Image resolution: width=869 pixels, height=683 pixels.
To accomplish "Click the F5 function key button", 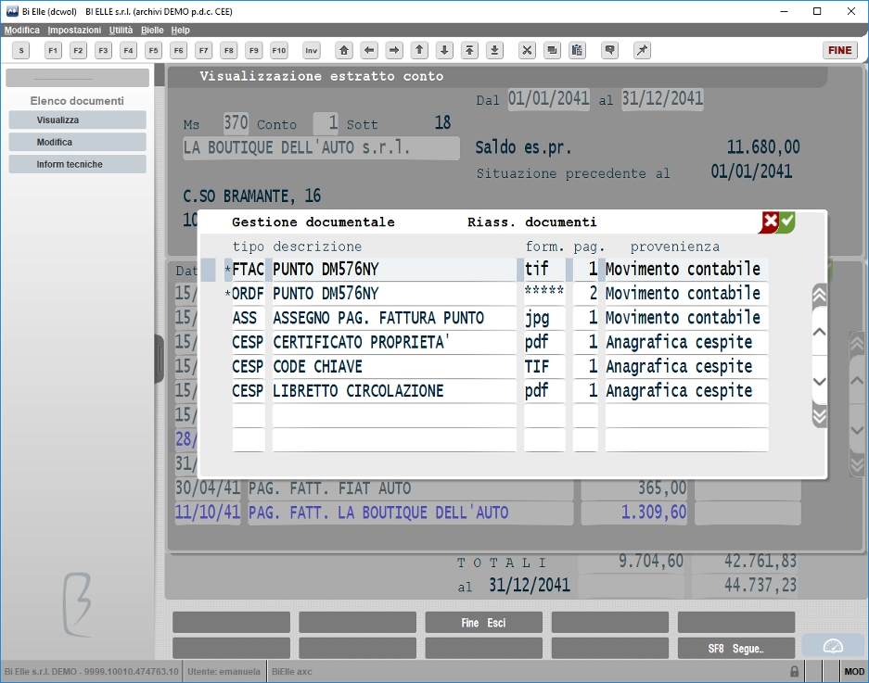I will click(x=154, y=50).
